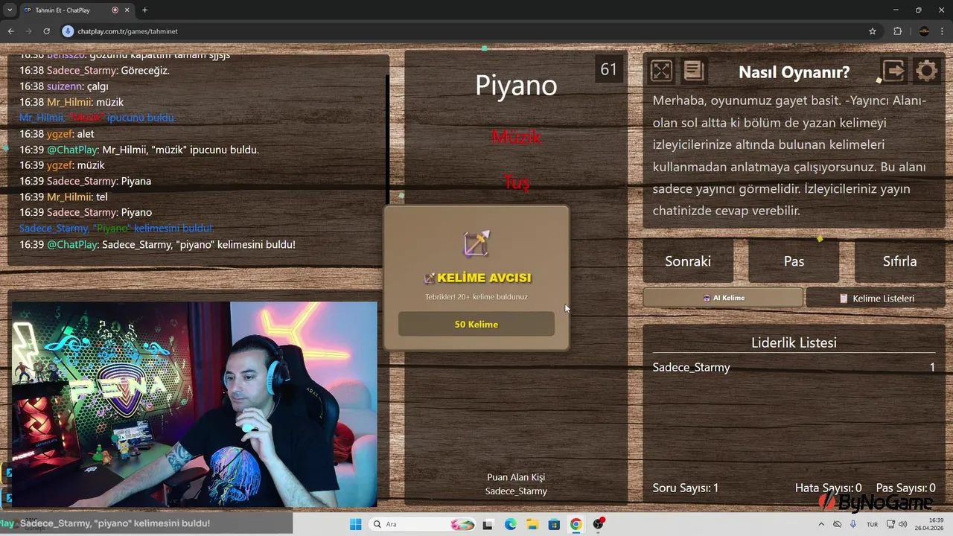
Task: Open Microsoft Store from the taskbar
Action: 554,524
